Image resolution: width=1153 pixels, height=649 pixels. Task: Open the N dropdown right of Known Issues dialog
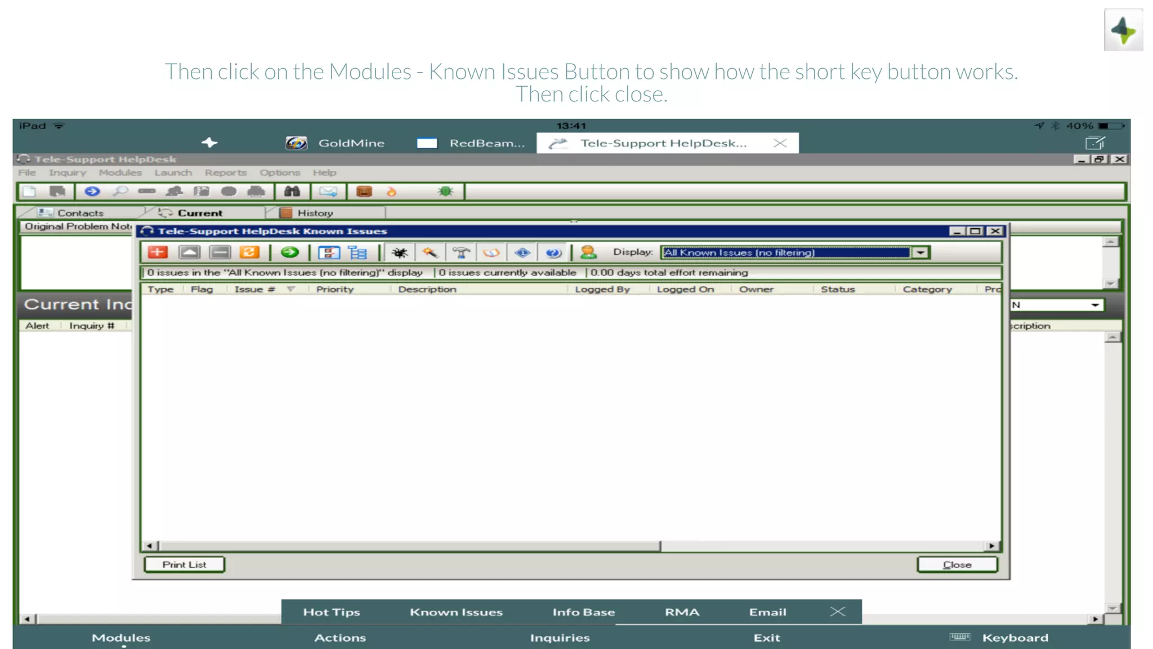pyautogui.click(x=1094, y=305)
